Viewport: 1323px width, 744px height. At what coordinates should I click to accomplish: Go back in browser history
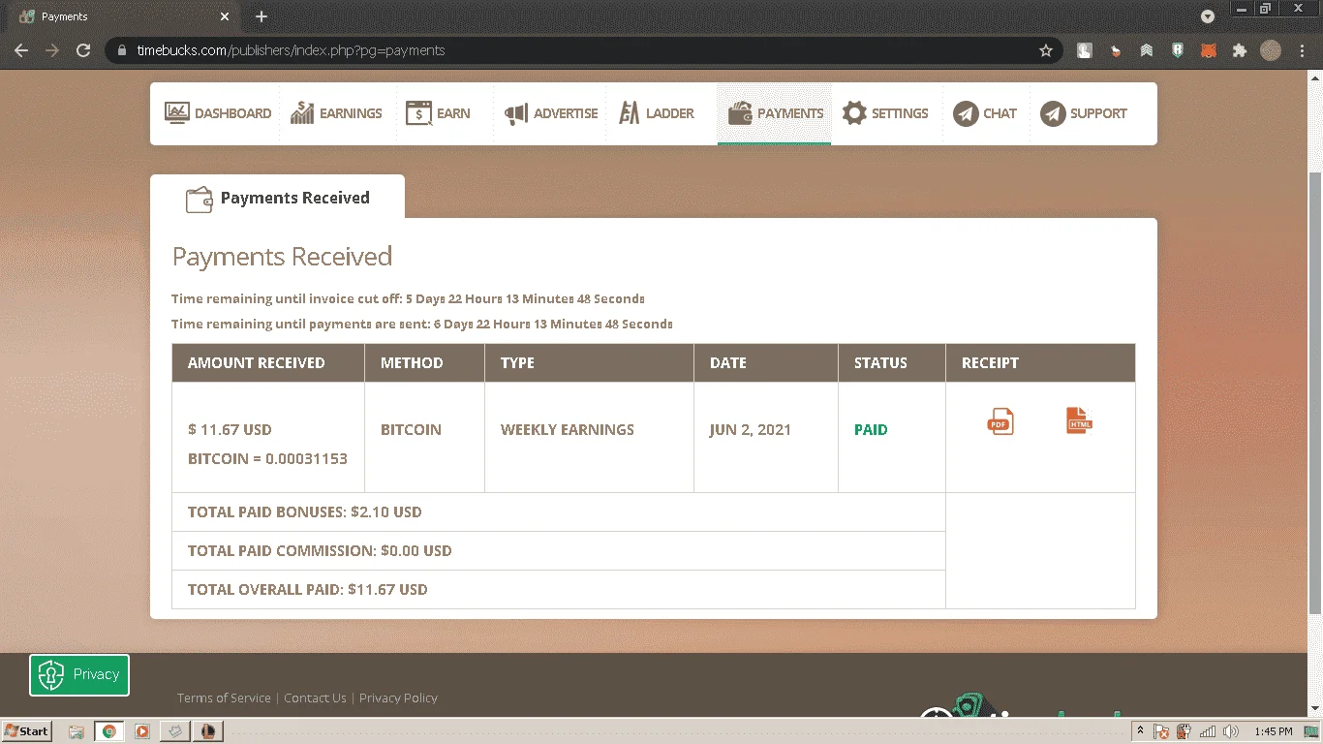[21, 50]
